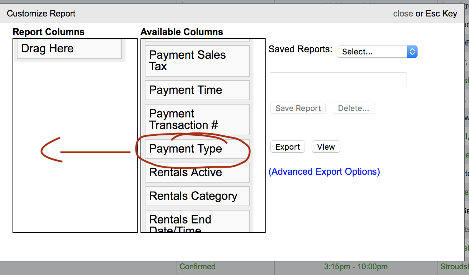469x275 pixels.
Task: Select the 3:15pm - 10:00pm time cell
Action: 356,267
